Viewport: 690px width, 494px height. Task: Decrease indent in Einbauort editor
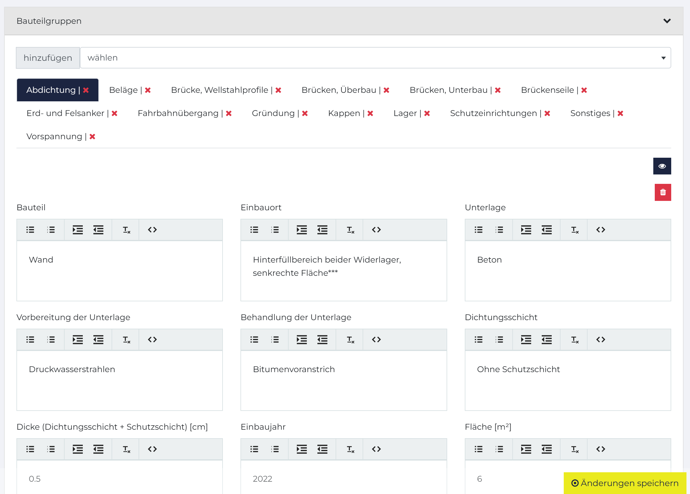click(322, 230)
